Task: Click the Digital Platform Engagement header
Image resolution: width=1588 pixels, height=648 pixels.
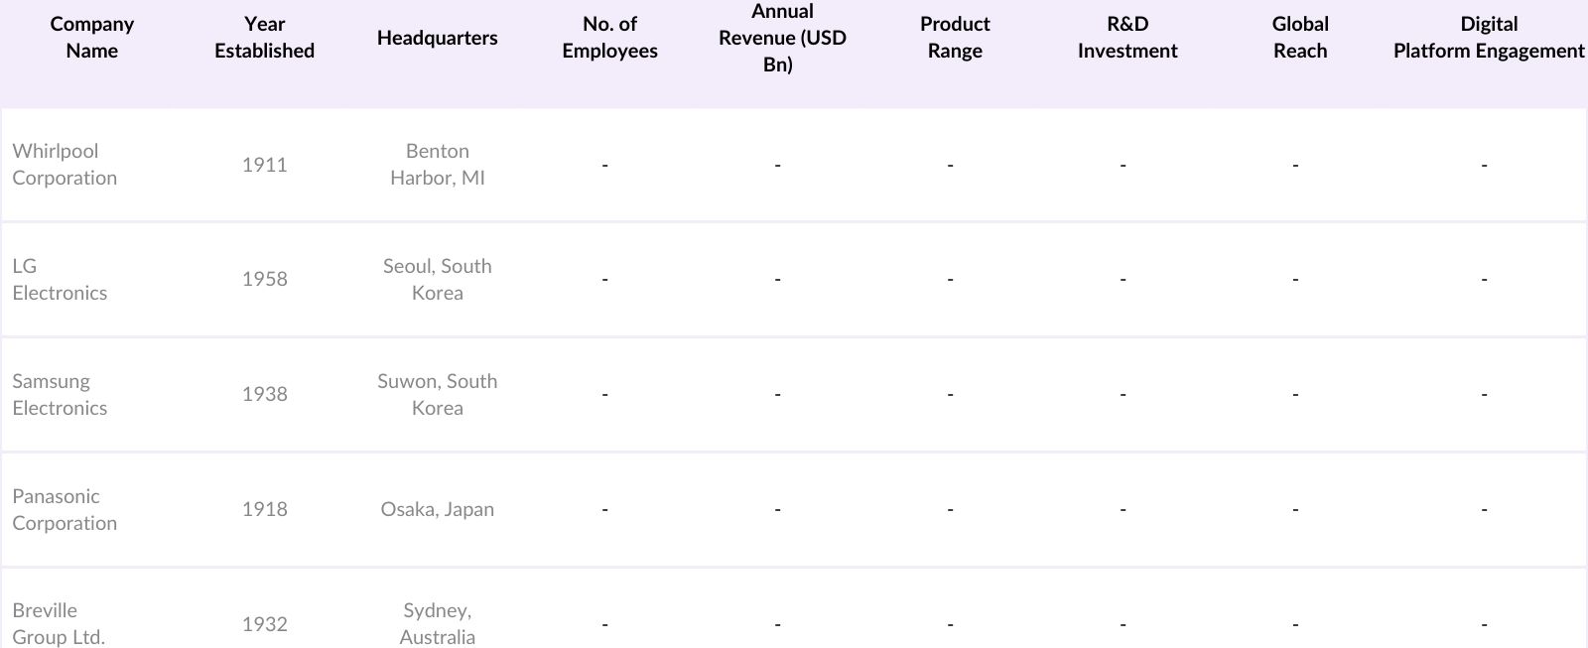Action: coord(1488,38)
